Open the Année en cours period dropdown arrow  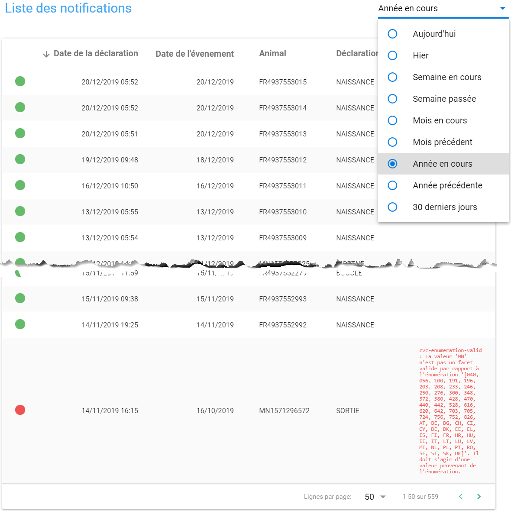pos(502,9)
